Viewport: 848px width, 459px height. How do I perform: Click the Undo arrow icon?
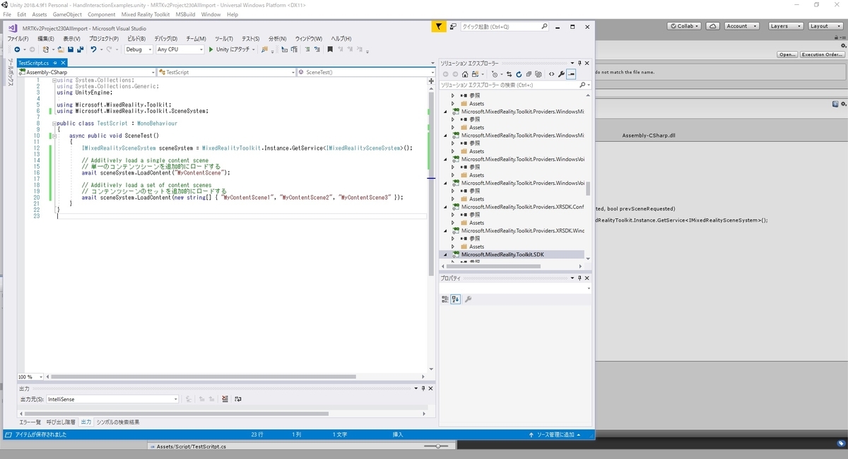[x=93, y=49]
